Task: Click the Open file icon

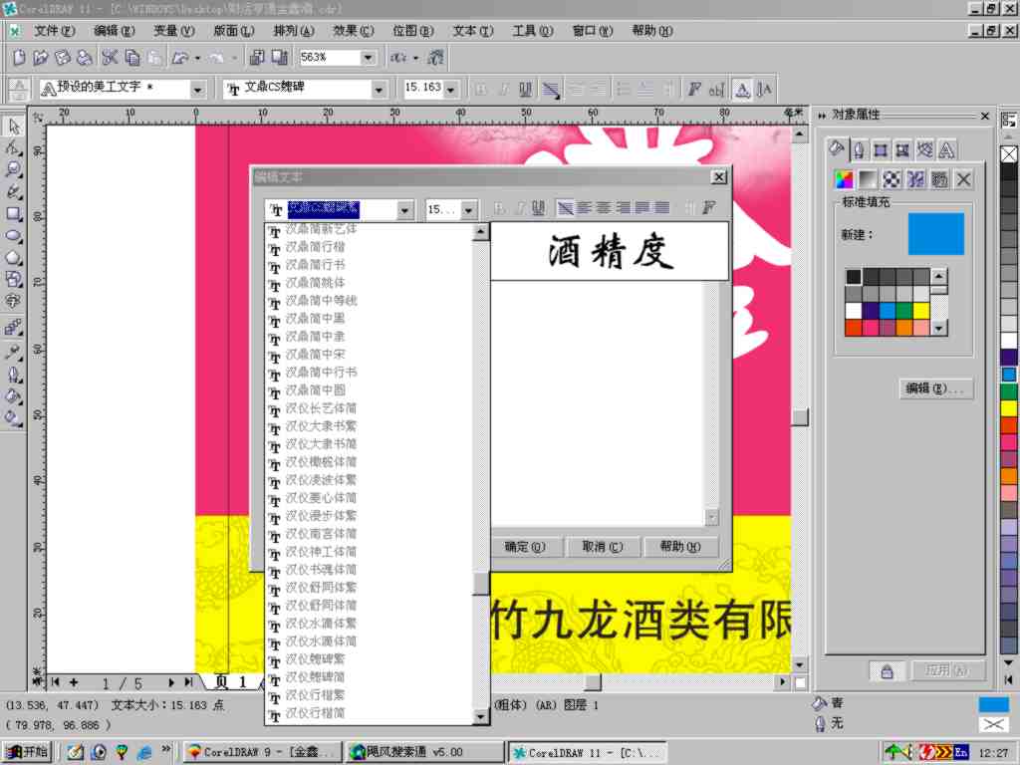Action: [x=40, y=58]
